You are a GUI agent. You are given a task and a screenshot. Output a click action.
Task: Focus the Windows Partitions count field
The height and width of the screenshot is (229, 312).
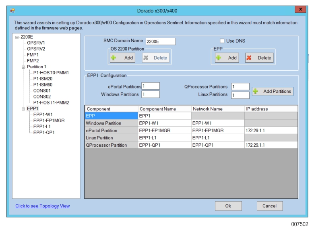(151, 94)
